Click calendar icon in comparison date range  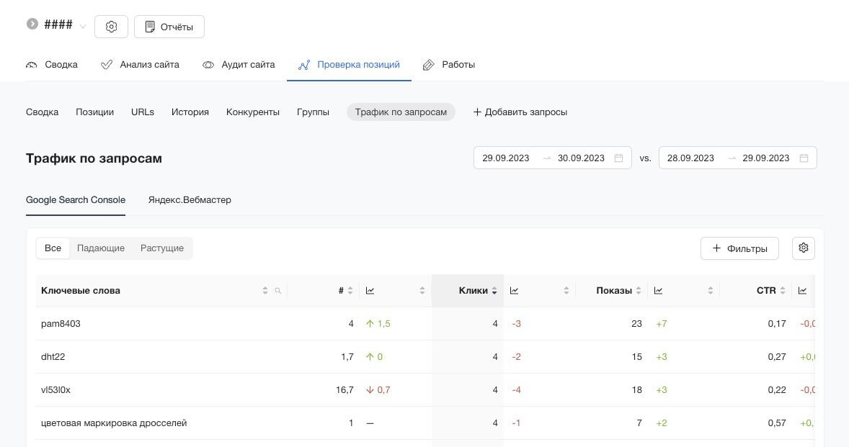coord(804,158)
